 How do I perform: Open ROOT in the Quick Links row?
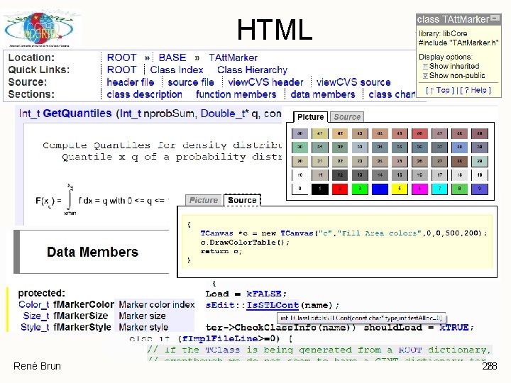pyautogui.click(x=121, y=70)
